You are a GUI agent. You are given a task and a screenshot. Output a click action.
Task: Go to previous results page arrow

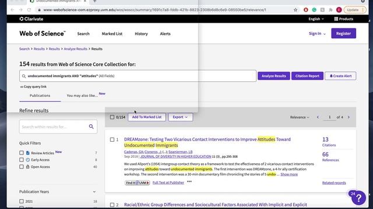coord(318,117)
